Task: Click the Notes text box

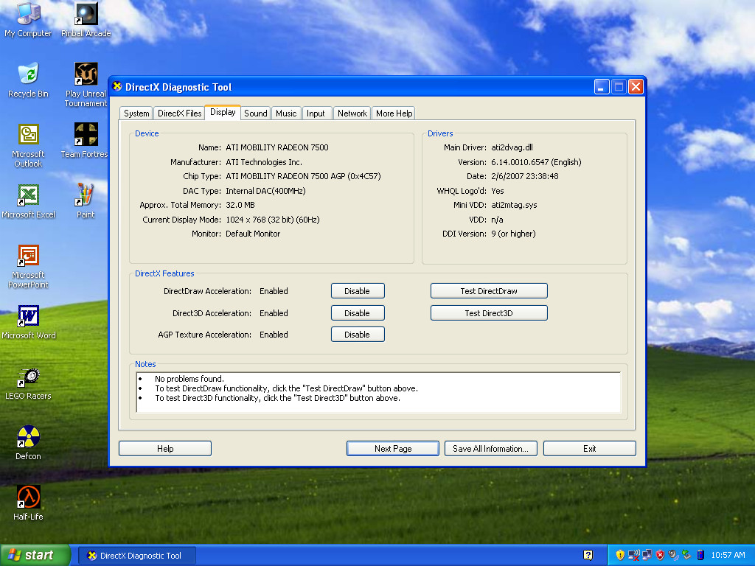Action: pos(378,392)
